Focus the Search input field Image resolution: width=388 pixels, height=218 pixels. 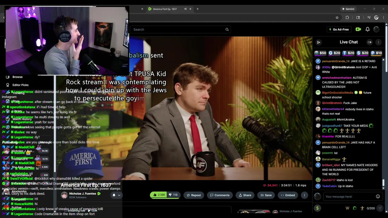click(x=181, y=29)
